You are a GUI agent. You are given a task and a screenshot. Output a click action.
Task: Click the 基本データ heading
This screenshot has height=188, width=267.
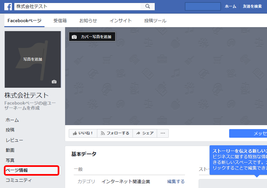[x=84, y=154]
